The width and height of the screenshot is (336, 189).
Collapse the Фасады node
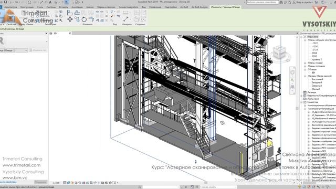pyautogui.click(x=305, y=76)
